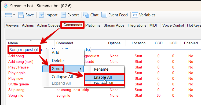Click the Options None cell for Add song

click(x=114, y=56)
